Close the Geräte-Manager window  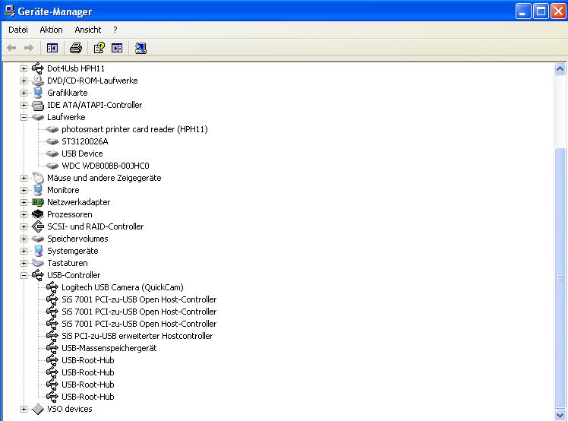tap(558, 11)
